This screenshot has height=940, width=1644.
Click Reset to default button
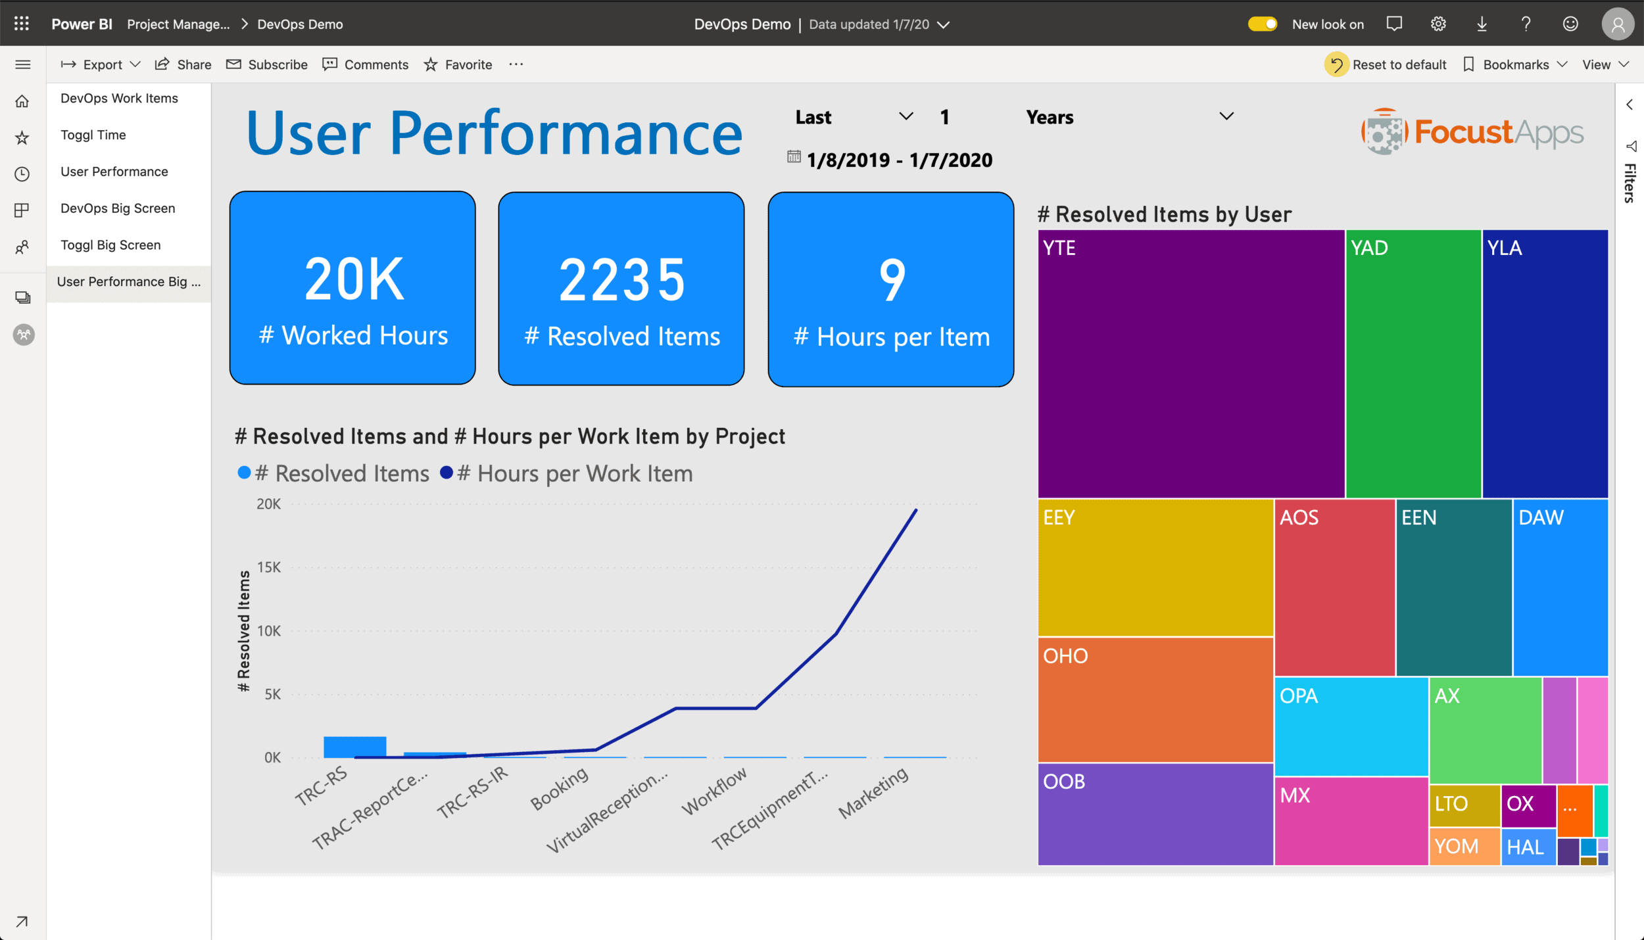tap(1387, 63)
